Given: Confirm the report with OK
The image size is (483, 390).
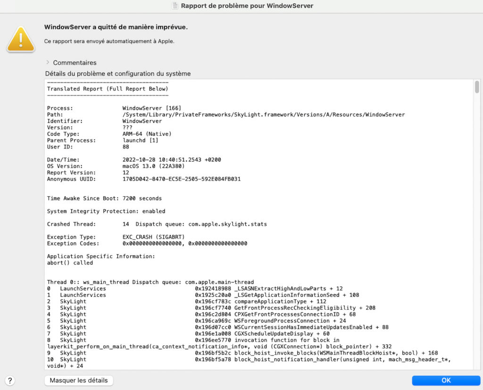Looking at the screenshot, I should tap(445, 380).
